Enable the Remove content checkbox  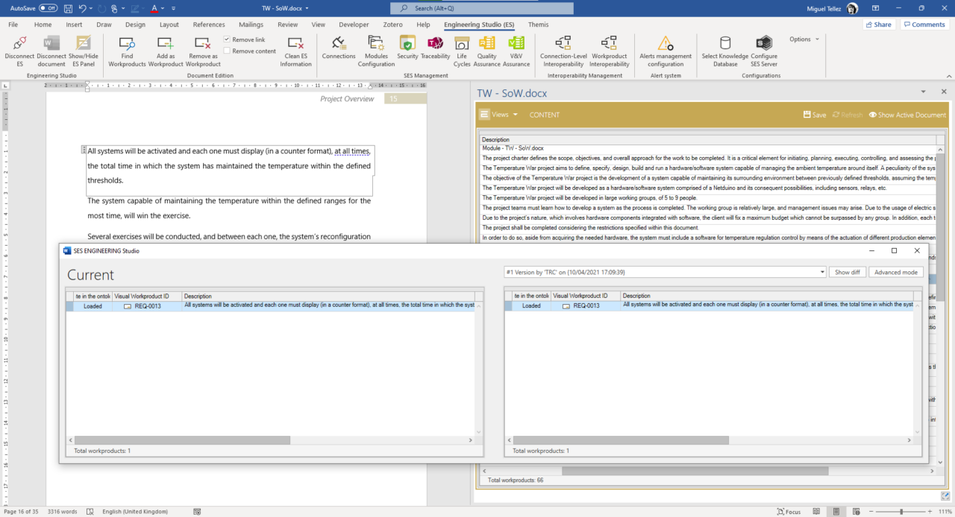click(x=228, y=51)
